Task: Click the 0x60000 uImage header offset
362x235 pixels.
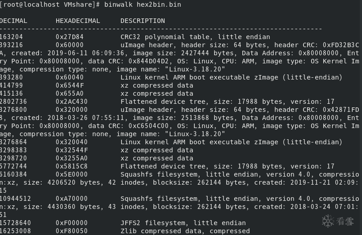Action: (x=70, y=45)
